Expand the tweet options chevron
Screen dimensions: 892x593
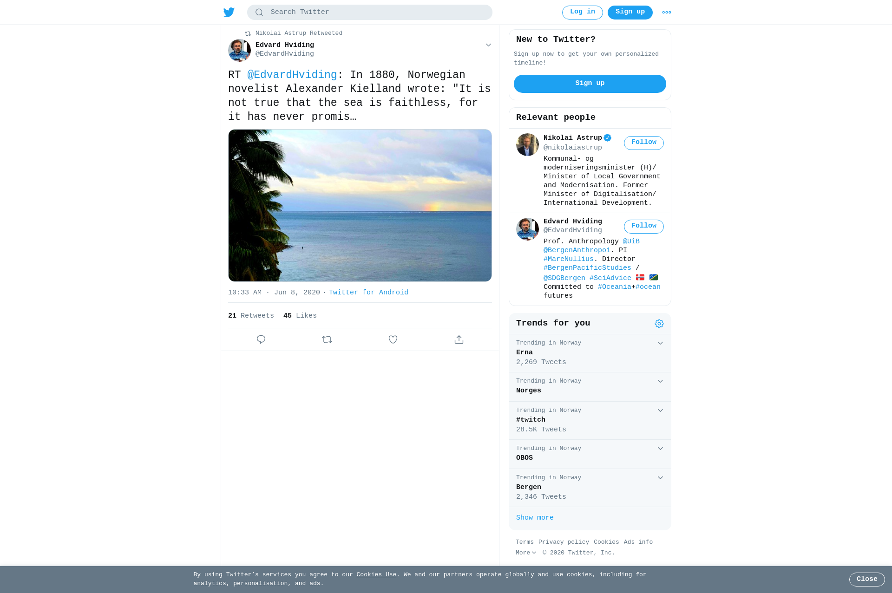488,45
